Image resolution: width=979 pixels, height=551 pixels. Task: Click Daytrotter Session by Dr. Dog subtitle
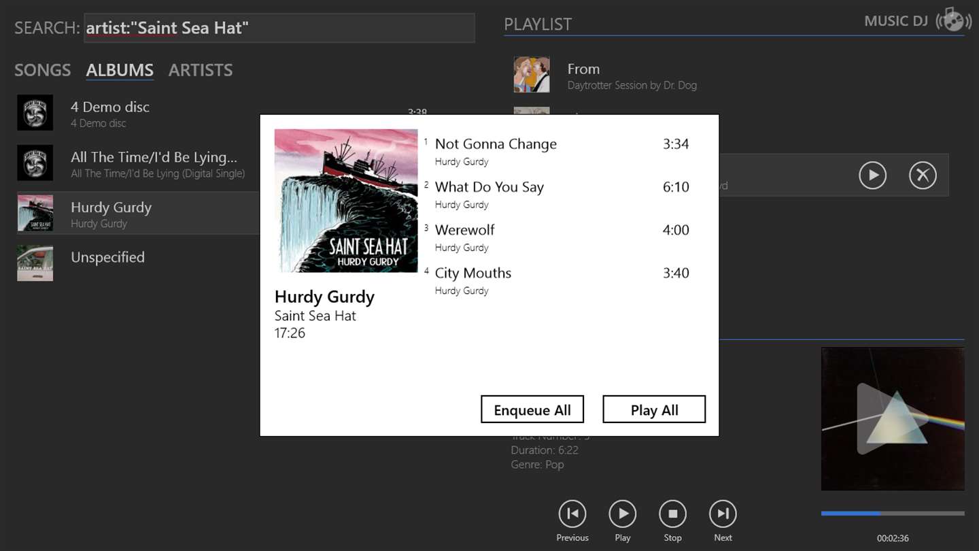pos(632,85)
